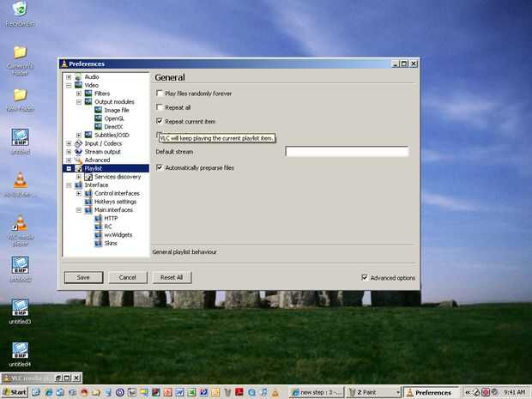This screenshot has height=399, width=532.
Task: Select the DirectX tree item
Action: [113, 126]
